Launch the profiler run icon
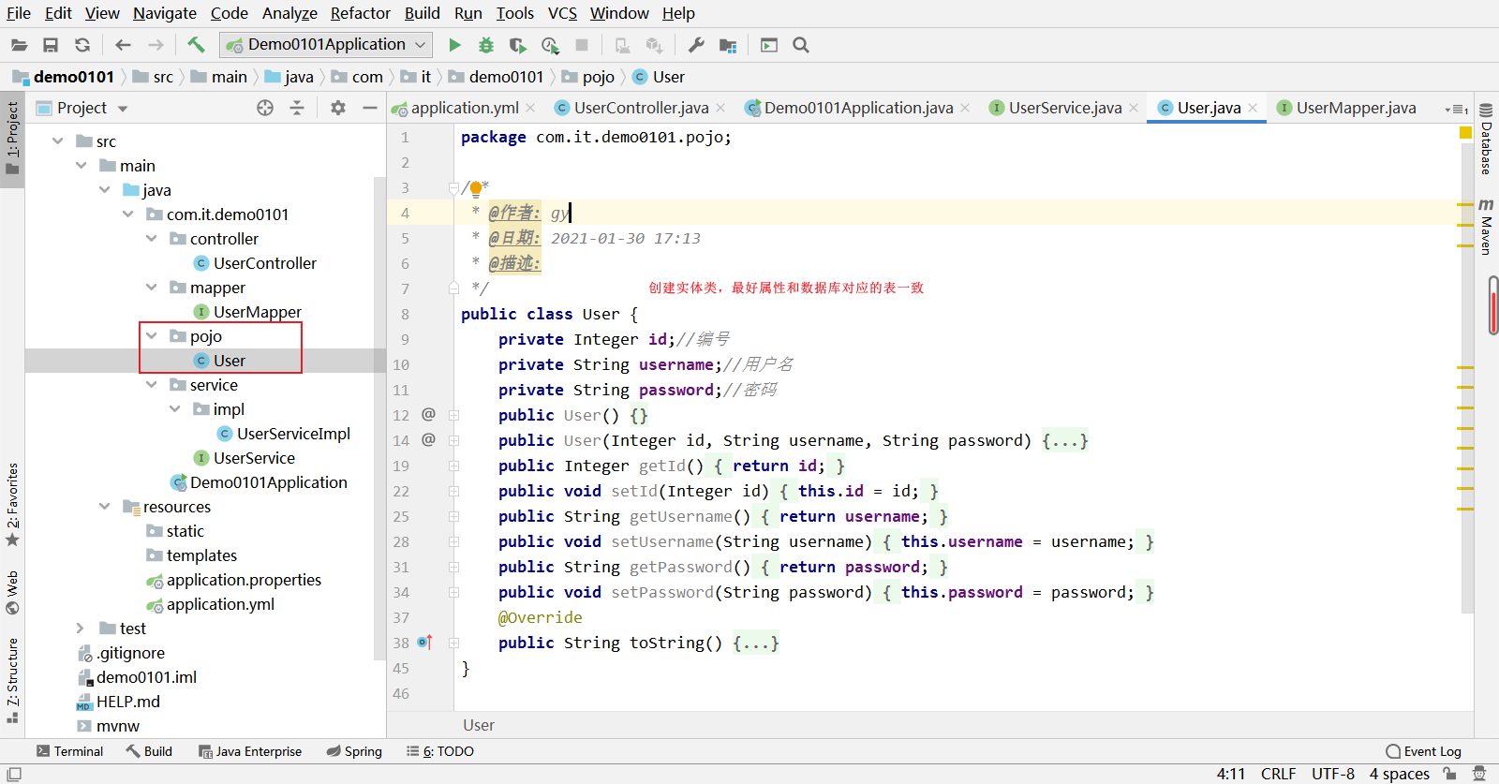1499x784 pixels. tap(550, 45)
